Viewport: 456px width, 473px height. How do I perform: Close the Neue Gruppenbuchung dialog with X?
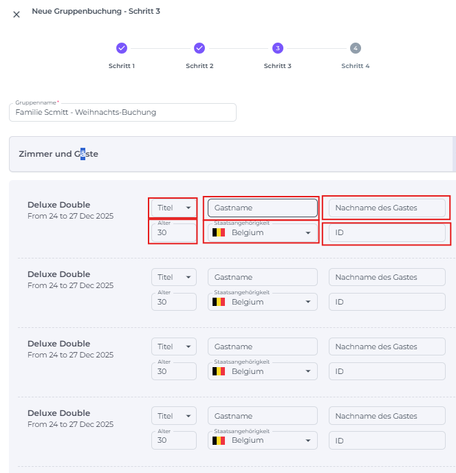click(17, 14)
